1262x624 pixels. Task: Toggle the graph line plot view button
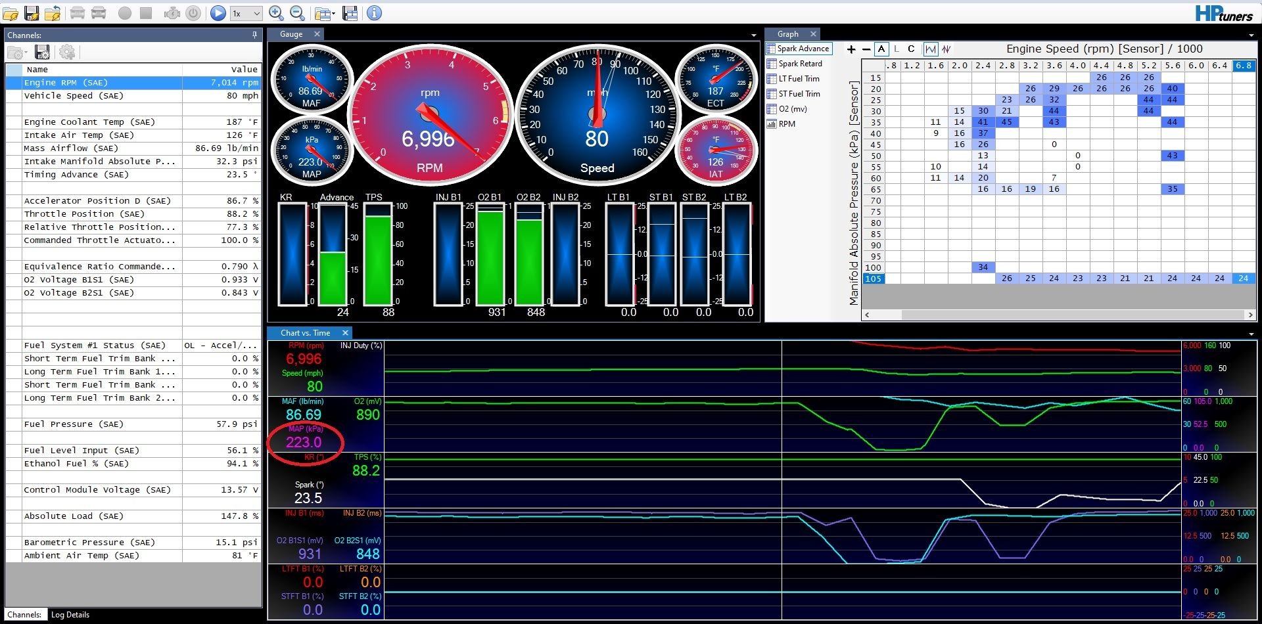click(x=930, y=49)
